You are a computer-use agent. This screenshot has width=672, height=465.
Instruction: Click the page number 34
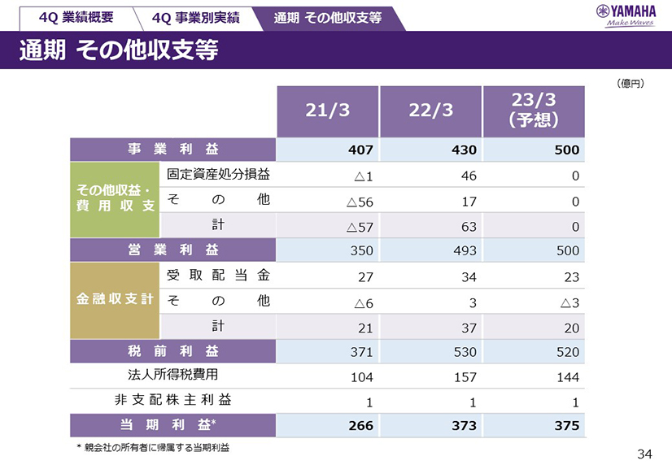[x=644, y=453]
